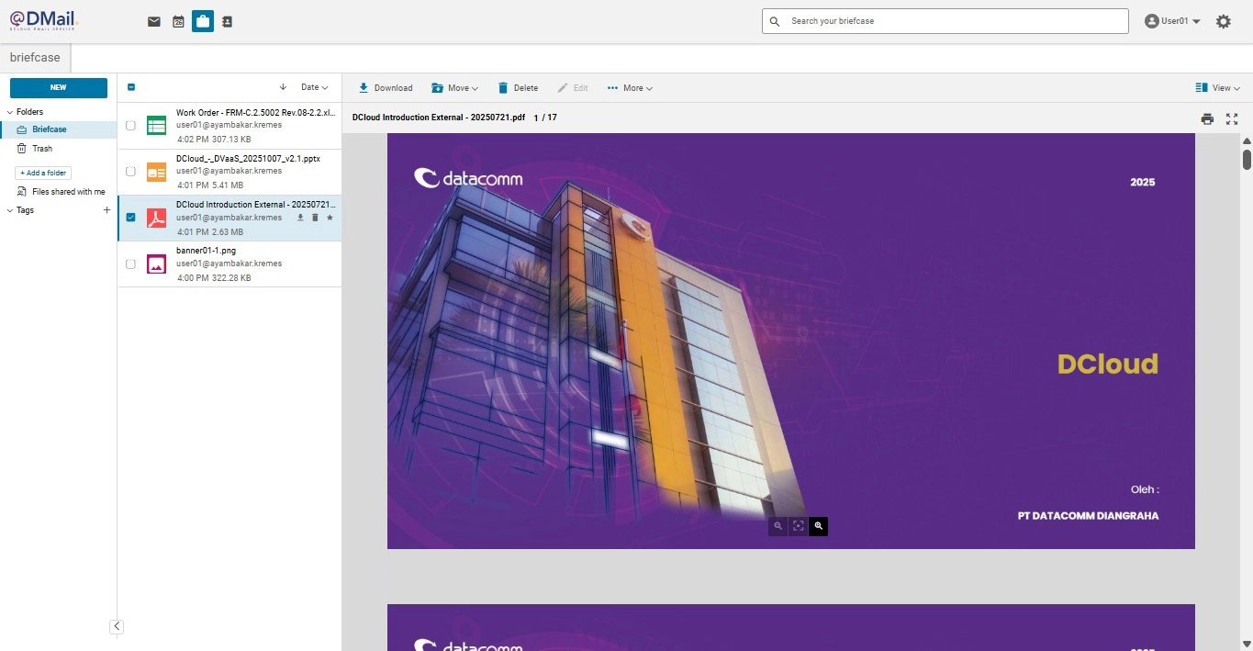Open the More menu
Viewport: 1253px width, 651px height.
[x=630, y=87]
